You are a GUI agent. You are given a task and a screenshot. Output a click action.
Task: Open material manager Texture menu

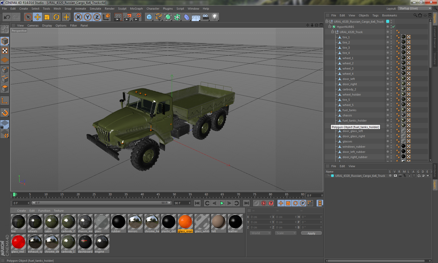point(59,211)
